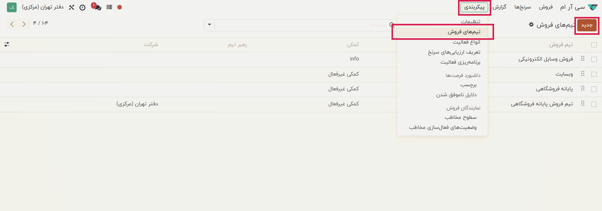
Task: Open the وبسایت team record
Action: [x=564, y=74]
